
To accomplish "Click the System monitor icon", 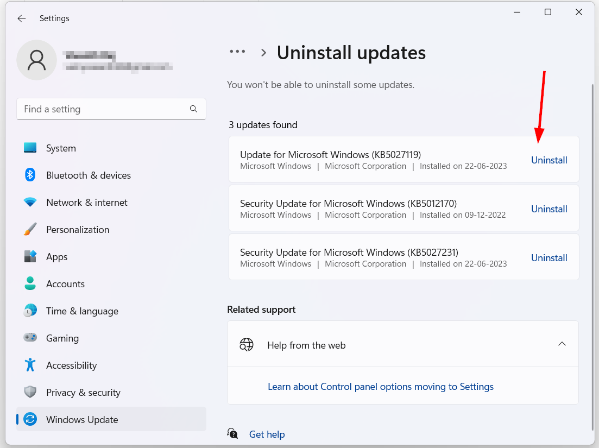I will [30, 148].
